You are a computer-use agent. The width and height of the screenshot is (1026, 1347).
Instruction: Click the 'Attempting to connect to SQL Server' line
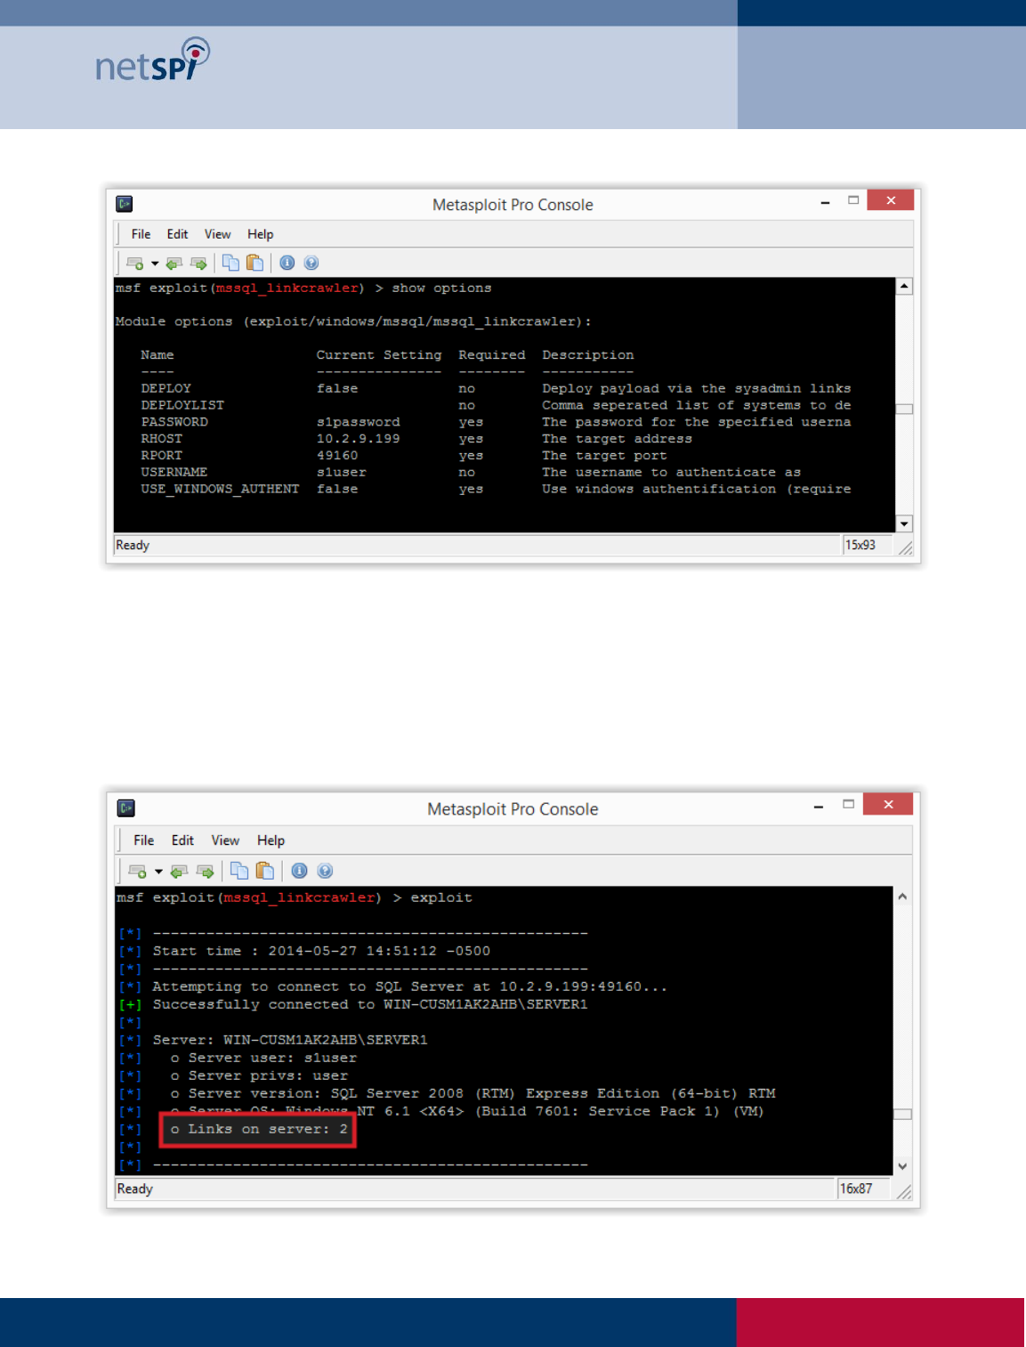(x=409, y=986)
